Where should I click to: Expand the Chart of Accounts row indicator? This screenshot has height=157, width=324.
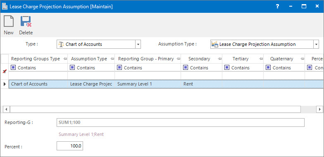click(5, 84)
